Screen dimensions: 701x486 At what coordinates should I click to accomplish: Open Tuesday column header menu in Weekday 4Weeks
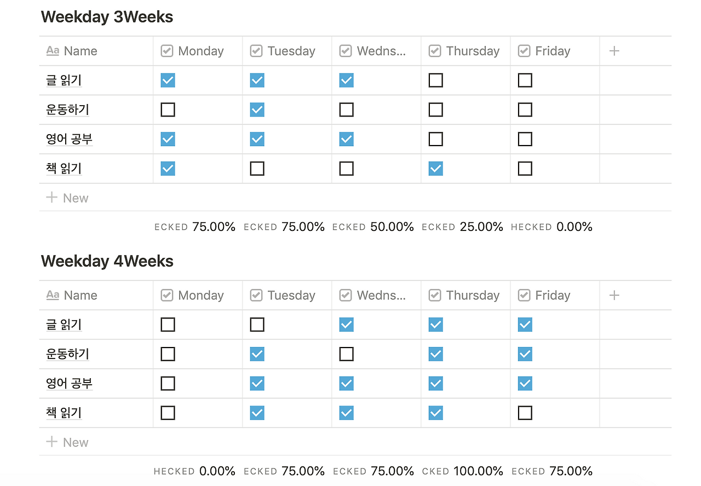(x=287, y=295)
